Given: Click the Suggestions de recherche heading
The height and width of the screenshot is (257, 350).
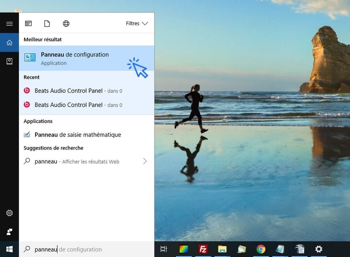Looking at the screenshot, I should point(54,148).
